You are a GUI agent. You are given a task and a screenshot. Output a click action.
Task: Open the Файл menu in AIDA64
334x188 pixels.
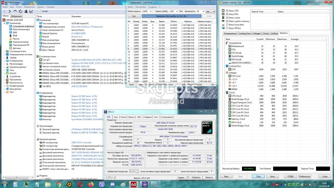(x=5, y=7)
